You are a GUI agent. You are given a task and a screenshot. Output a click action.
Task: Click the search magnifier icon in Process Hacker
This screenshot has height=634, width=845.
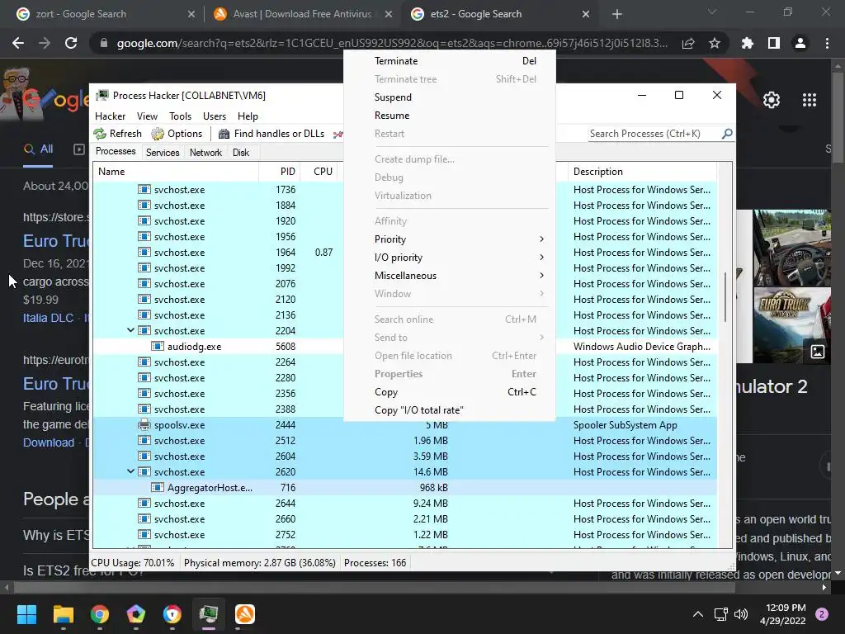pyautogui.click(x=727, y=133)
